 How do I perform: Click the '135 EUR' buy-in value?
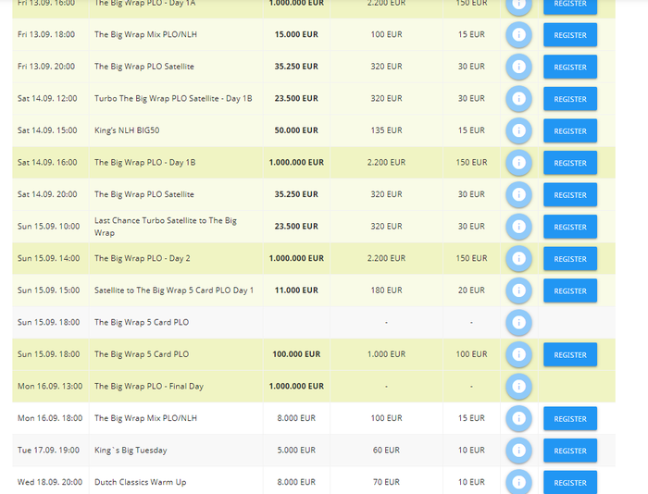point(386,130)
